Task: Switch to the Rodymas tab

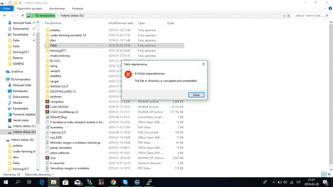Action: click(78, 9)
